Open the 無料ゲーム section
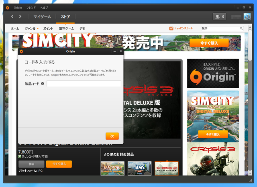 click(66, 28)
